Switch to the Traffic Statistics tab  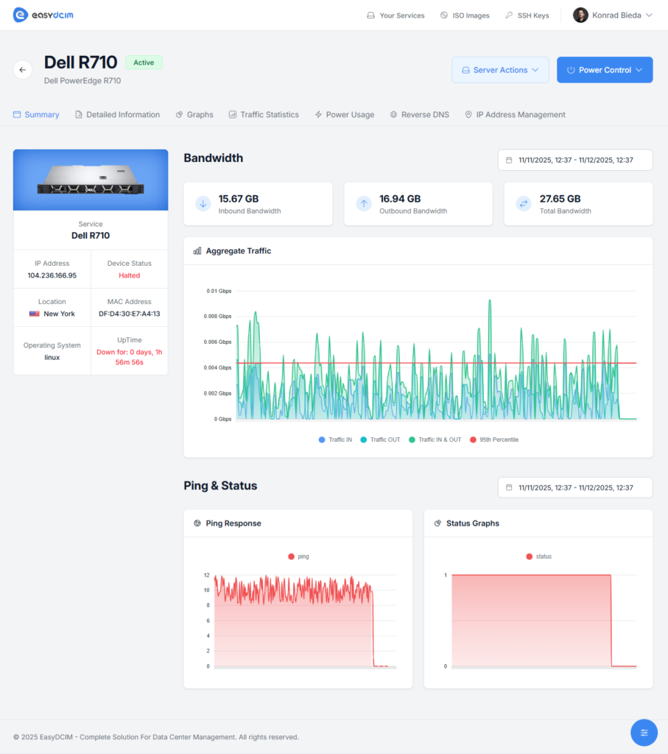point(270,114)
